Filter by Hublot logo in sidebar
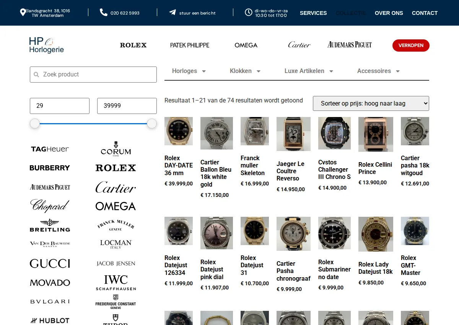 tap(50, 320)
